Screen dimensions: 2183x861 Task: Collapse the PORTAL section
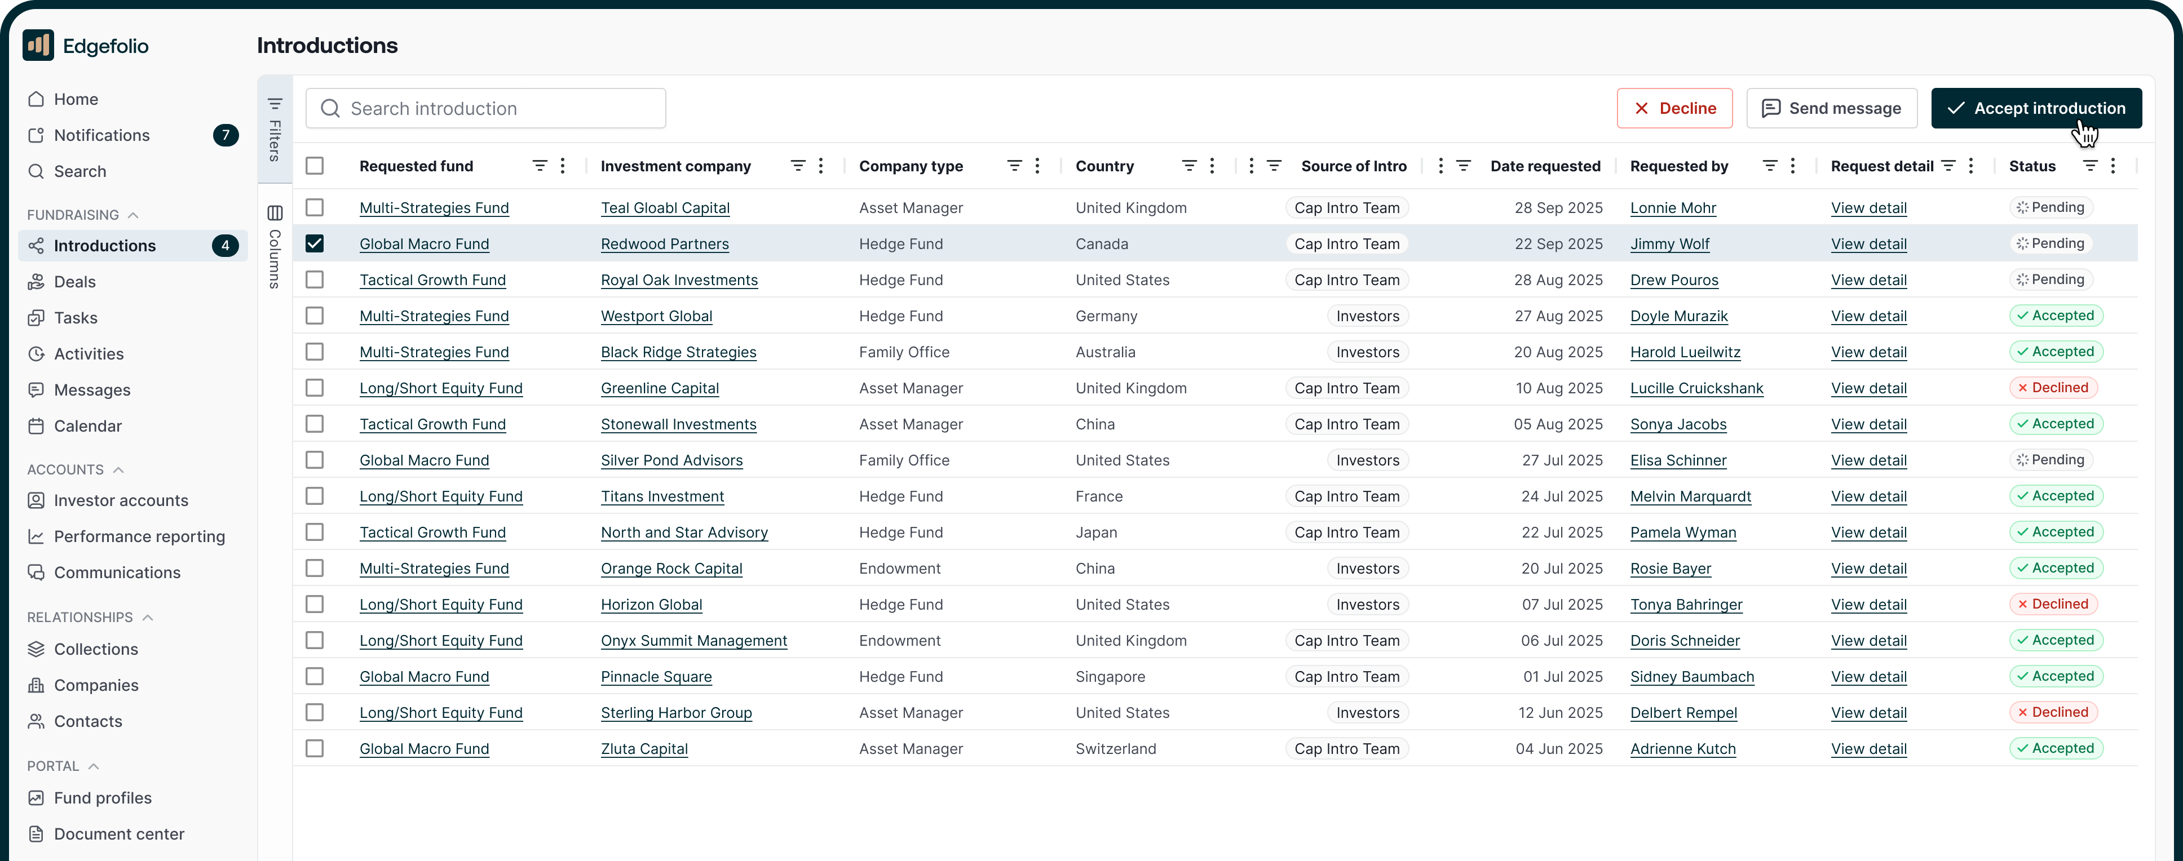[93, 765]
